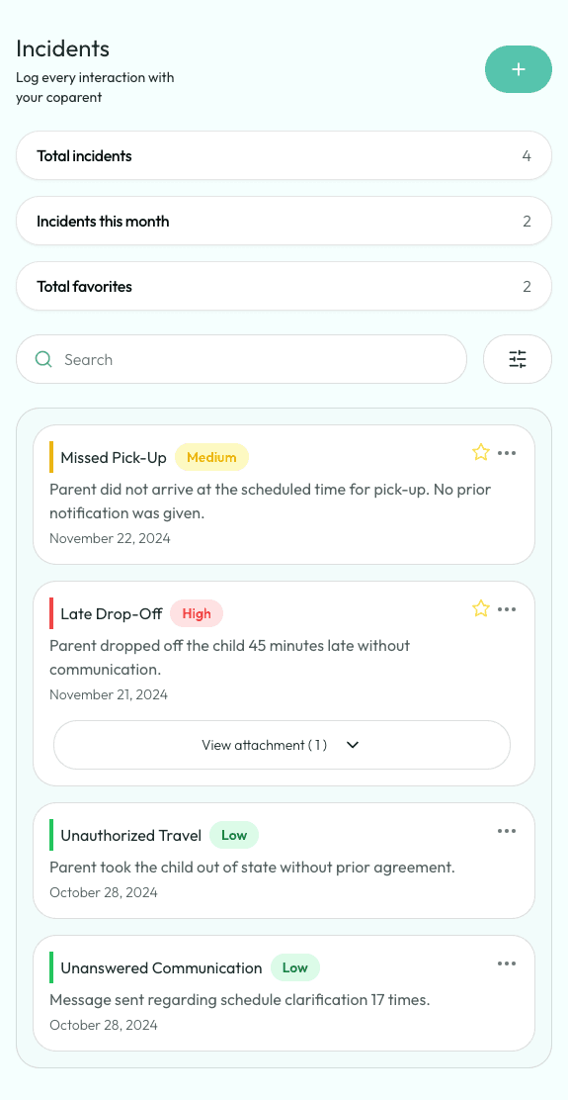Click the magnifier icon in the search bar

[x=43, y=359]
